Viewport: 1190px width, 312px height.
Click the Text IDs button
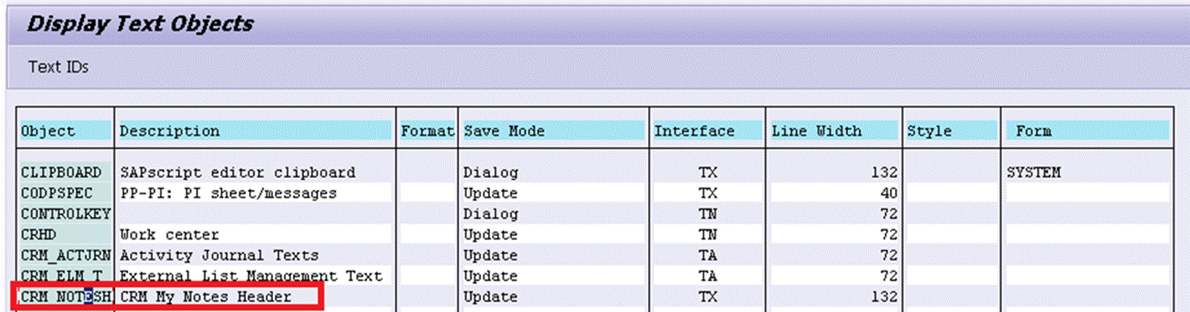click(x=59, y=67)
